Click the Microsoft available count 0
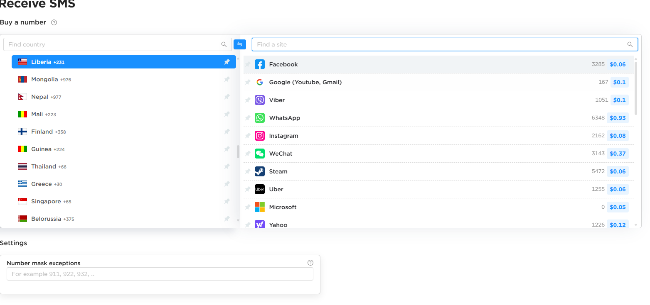650x305 pixels. click(x=603, y=207)
